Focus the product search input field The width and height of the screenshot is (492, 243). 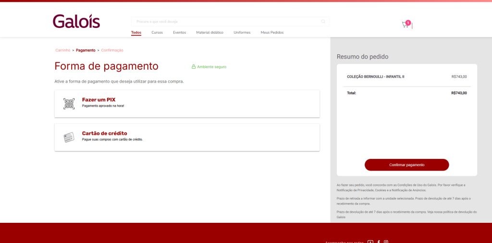coord(226,21)
